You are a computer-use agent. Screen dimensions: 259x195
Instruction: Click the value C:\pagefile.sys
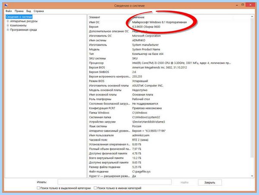pyautogui.click(x=141, y=172)
